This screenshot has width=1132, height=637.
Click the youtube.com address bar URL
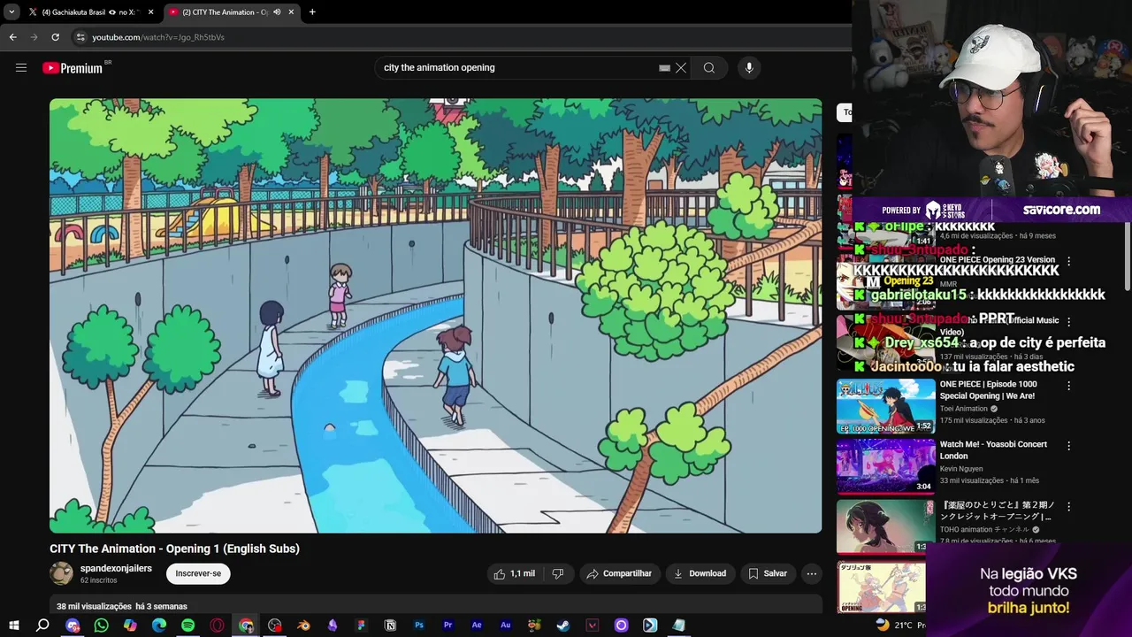pos(158,37)
